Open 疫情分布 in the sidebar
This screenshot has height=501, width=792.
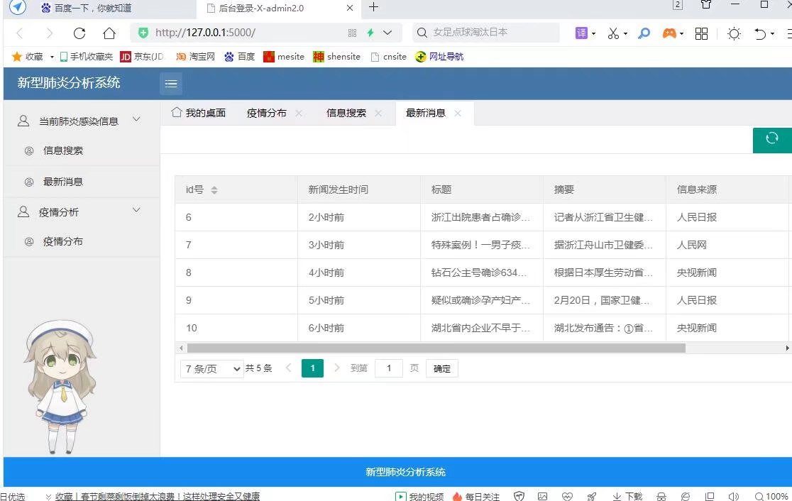62,241
